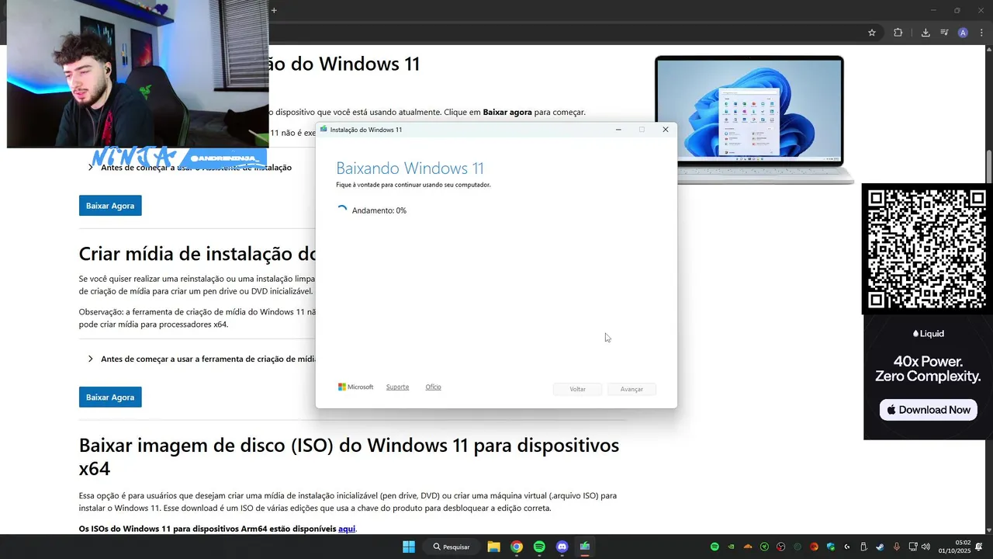Click the Spotify system tray icon

(x=715, y=547)
